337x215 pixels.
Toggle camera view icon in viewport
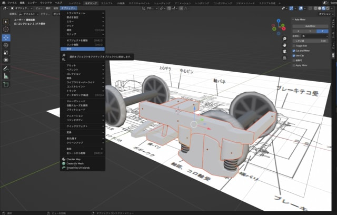pyautogui.click(x=284, y=52)
